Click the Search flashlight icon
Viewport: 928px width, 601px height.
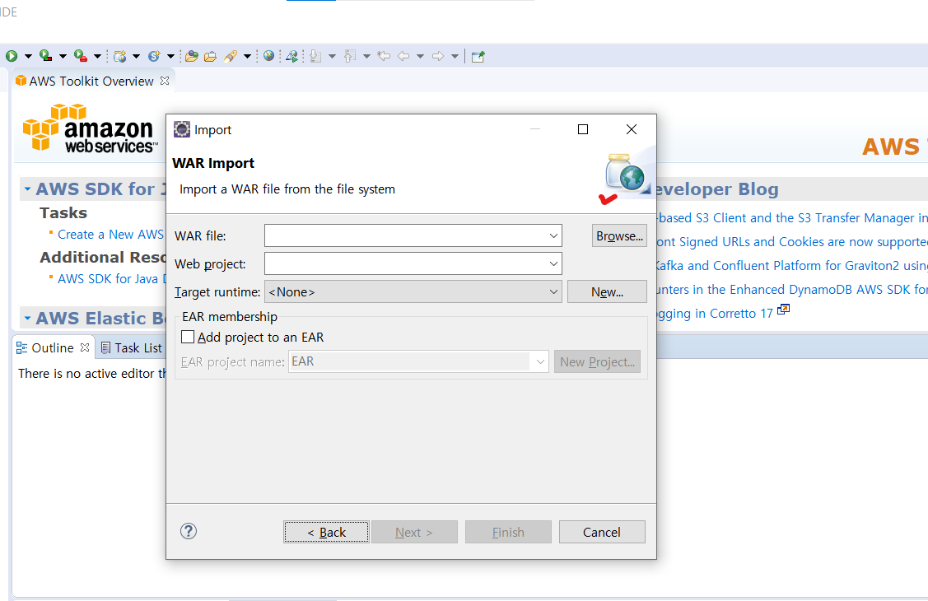coord(231,56)
